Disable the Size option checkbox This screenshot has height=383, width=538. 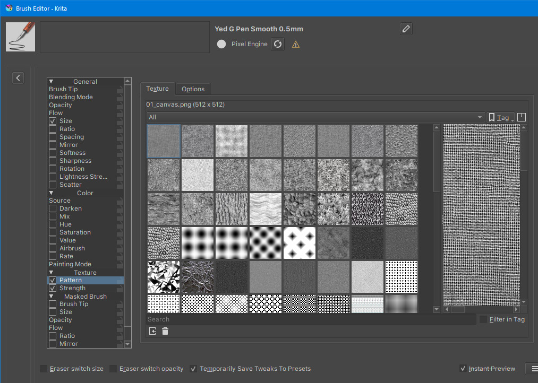click(x=53, y=121)
